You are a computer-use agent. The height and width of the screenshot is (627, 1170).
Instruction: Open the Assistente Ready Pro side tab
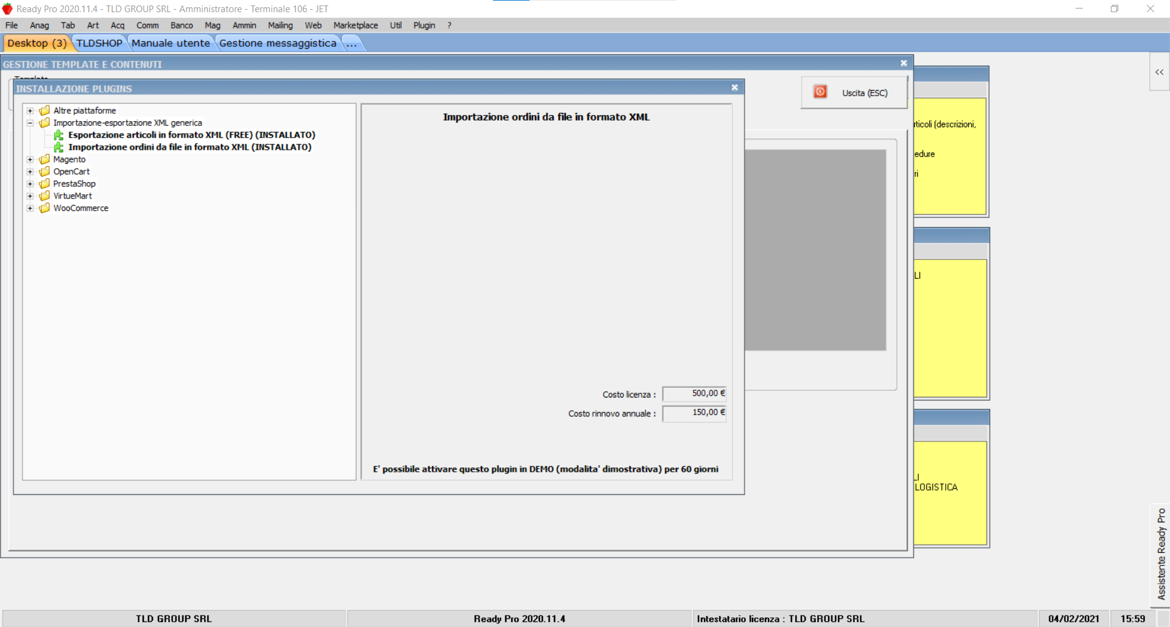pyautogui.click(x=1161, y=555)
